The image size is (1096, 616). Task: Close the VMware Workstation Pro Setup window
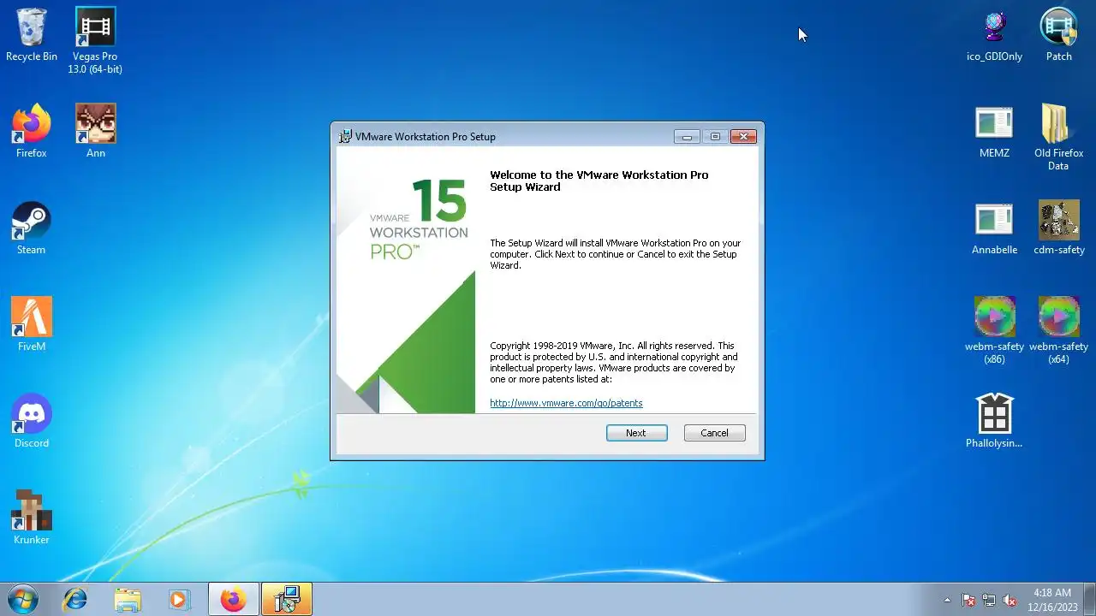coord(743,136)
